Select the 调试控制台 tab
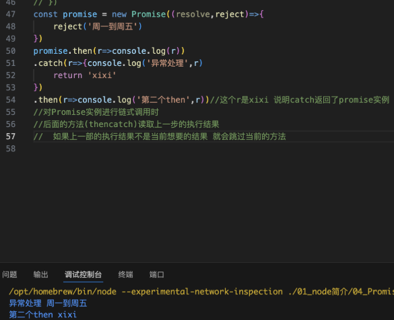 [83, 274]
